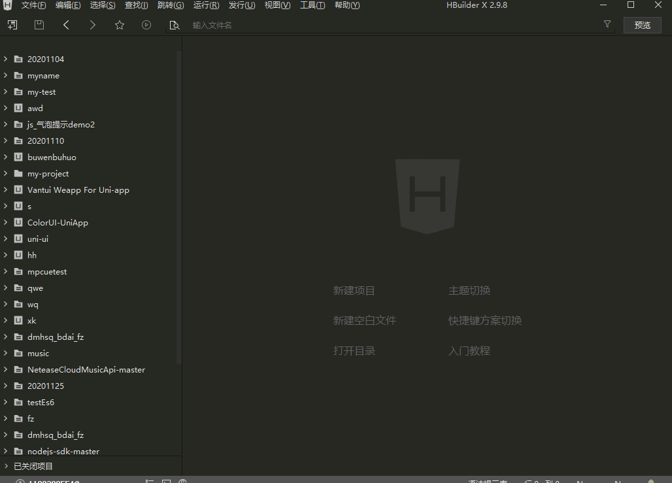Click the HBuilder logo in the title bar
This screenshot has width=672, height=483.
7,5
